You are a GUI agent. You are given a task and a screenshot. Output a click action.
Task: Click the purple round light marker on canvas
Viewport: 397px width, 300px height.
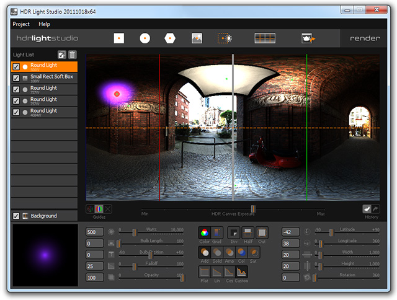tap(117, 94)
